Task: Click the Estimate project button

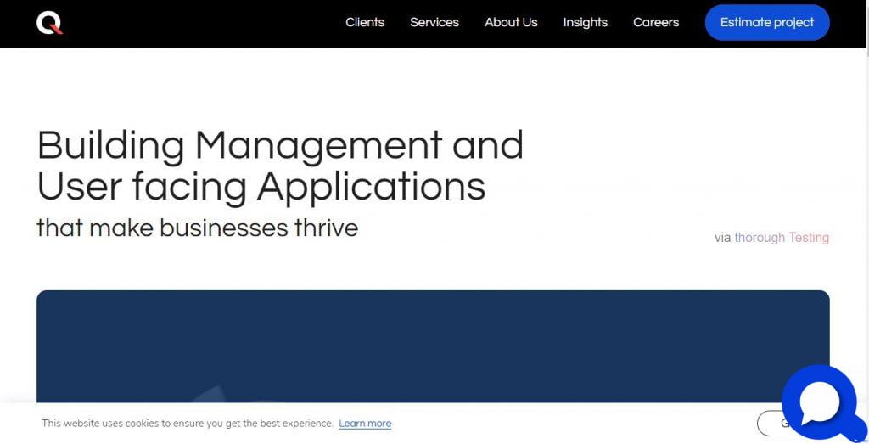Action: pyautogui.click(x=767, y=23)
